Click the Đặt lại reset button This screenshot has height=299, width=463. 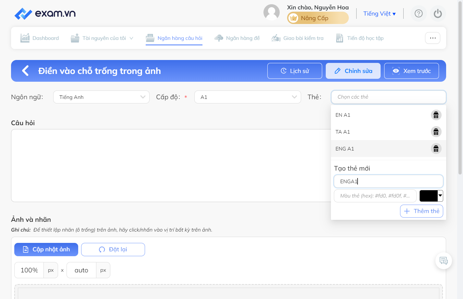[x=113, y=249]
